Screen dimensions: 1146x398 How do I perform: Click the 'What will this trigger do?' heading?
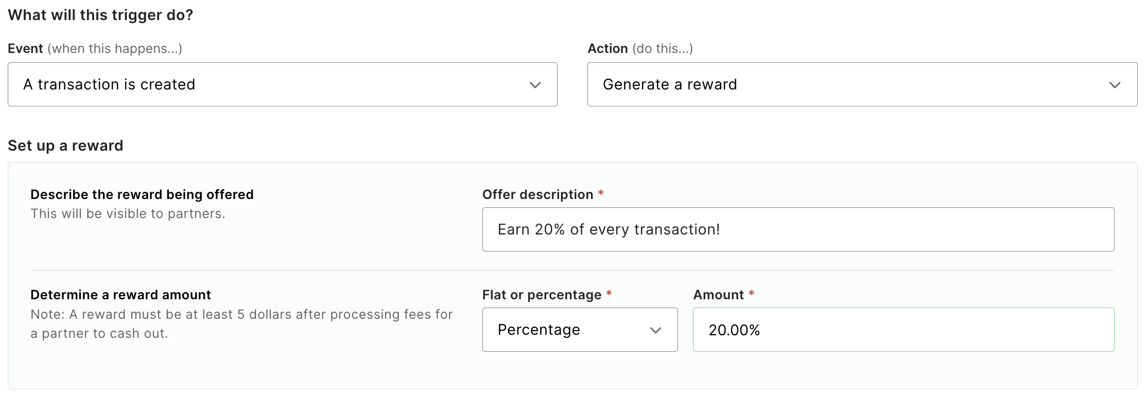[x=101, y=15]
